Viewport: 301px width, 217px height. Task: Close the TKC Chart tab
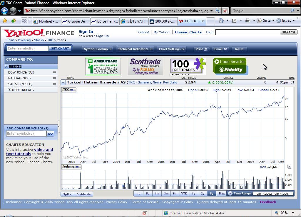point(203,21)
